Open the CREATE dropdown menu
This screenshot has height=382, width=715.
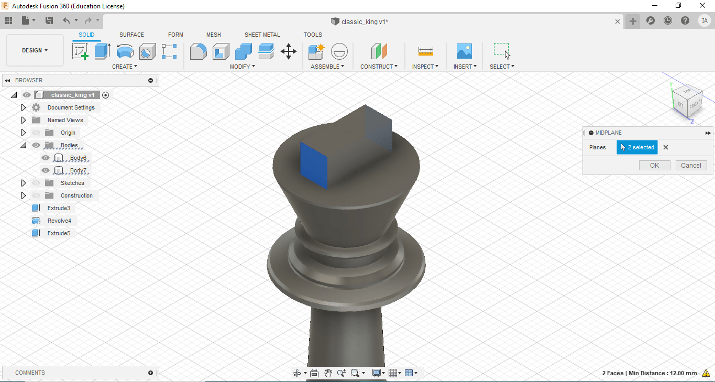coord(125,67)
